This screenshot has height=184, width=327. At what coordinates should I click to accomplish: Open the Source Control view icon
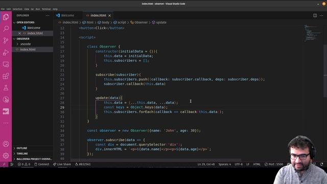coord(6,40)
